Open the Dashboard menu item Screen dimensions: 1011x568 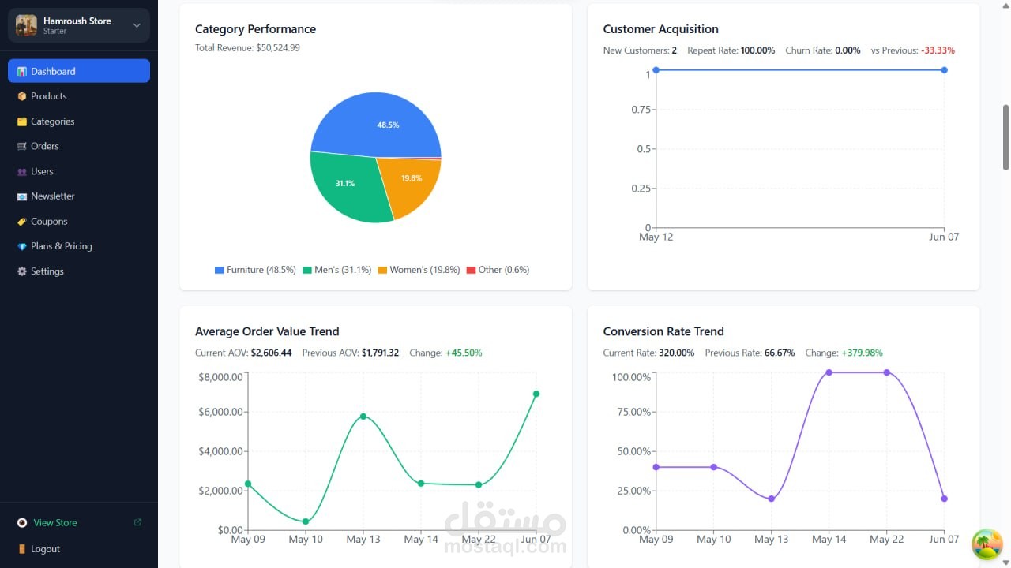tap(79, 71)
